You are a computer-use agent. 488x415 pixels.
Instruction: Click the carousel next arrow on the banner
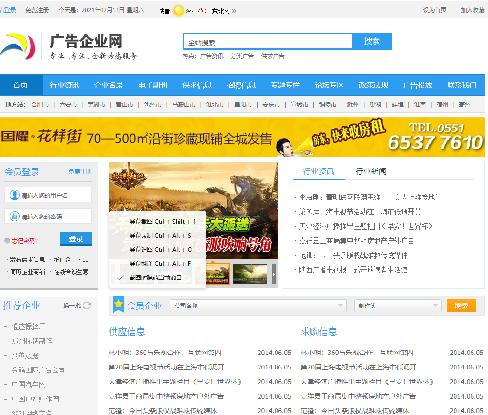274,274
